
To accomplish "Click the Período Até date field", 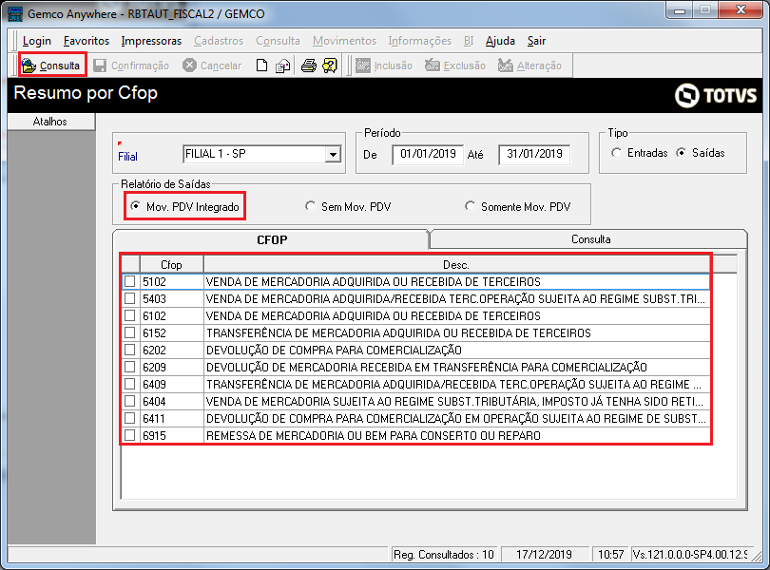I will [x=534, y=154].
